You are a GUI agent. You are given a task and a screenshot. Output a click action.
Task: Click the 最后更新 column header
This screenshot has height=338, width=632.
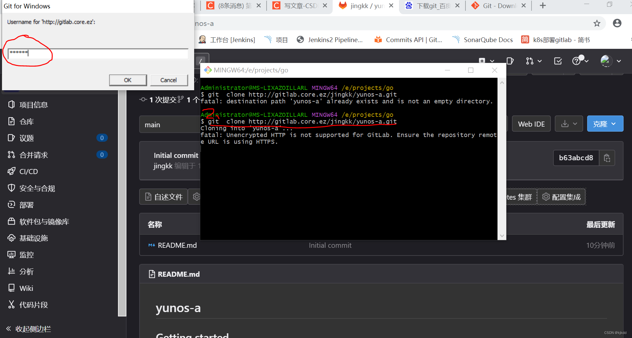coord(601,225)
